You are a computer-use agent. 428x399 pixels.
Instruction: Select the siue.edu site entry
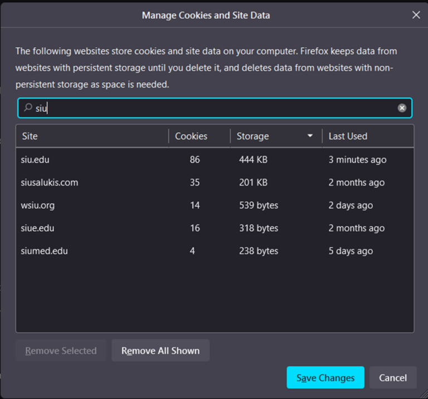pyautogui.click(x=37, y=228)
